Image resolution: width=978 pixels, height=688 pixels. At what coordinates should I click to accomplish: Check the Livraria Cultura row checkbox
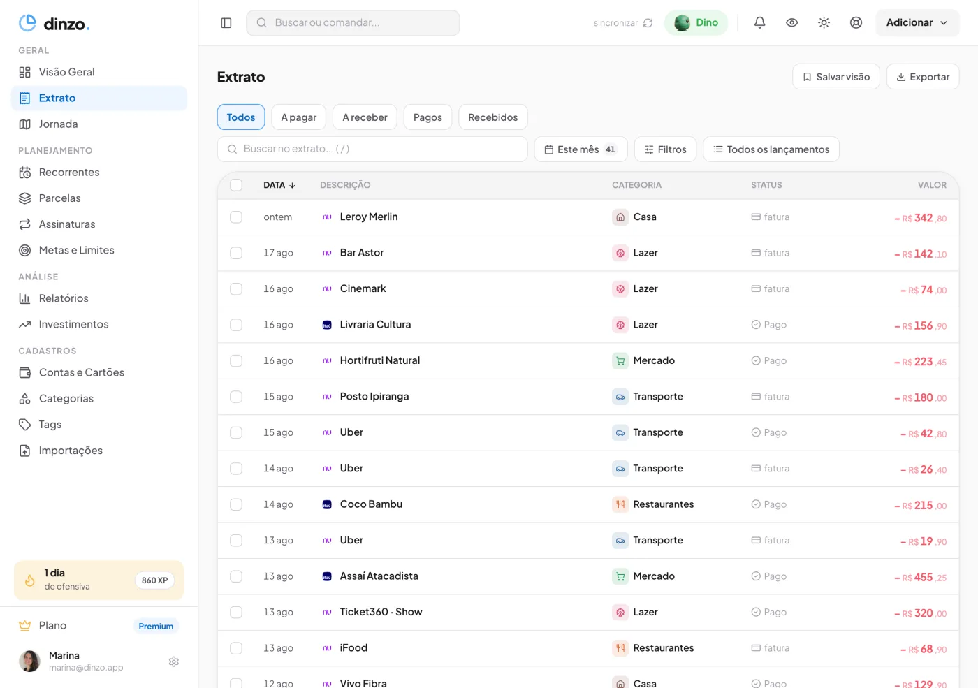click(x=236, y=325)
